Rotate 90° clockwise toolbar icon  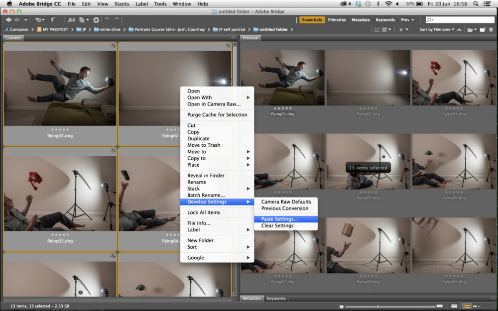point(116,20)
